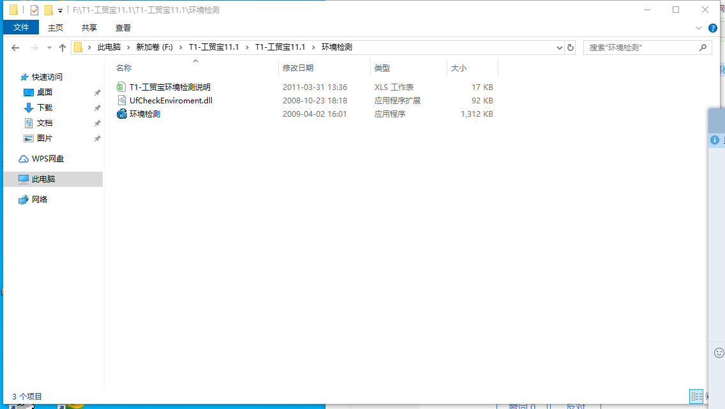The width and height of the screenshot is (725, 409).
Task: Launch the 环境检测 application icon
Action: pyautogui.click(x=122, y=114)
